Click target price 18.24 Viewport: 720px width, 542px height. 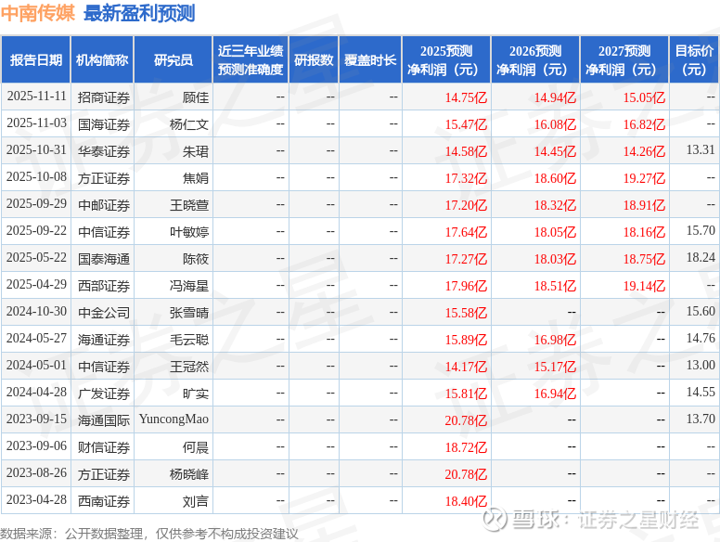[x=701, y=257]
